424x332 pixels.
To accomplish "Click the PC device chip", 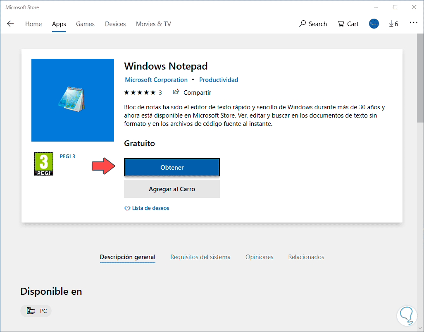I will [36, 311].
